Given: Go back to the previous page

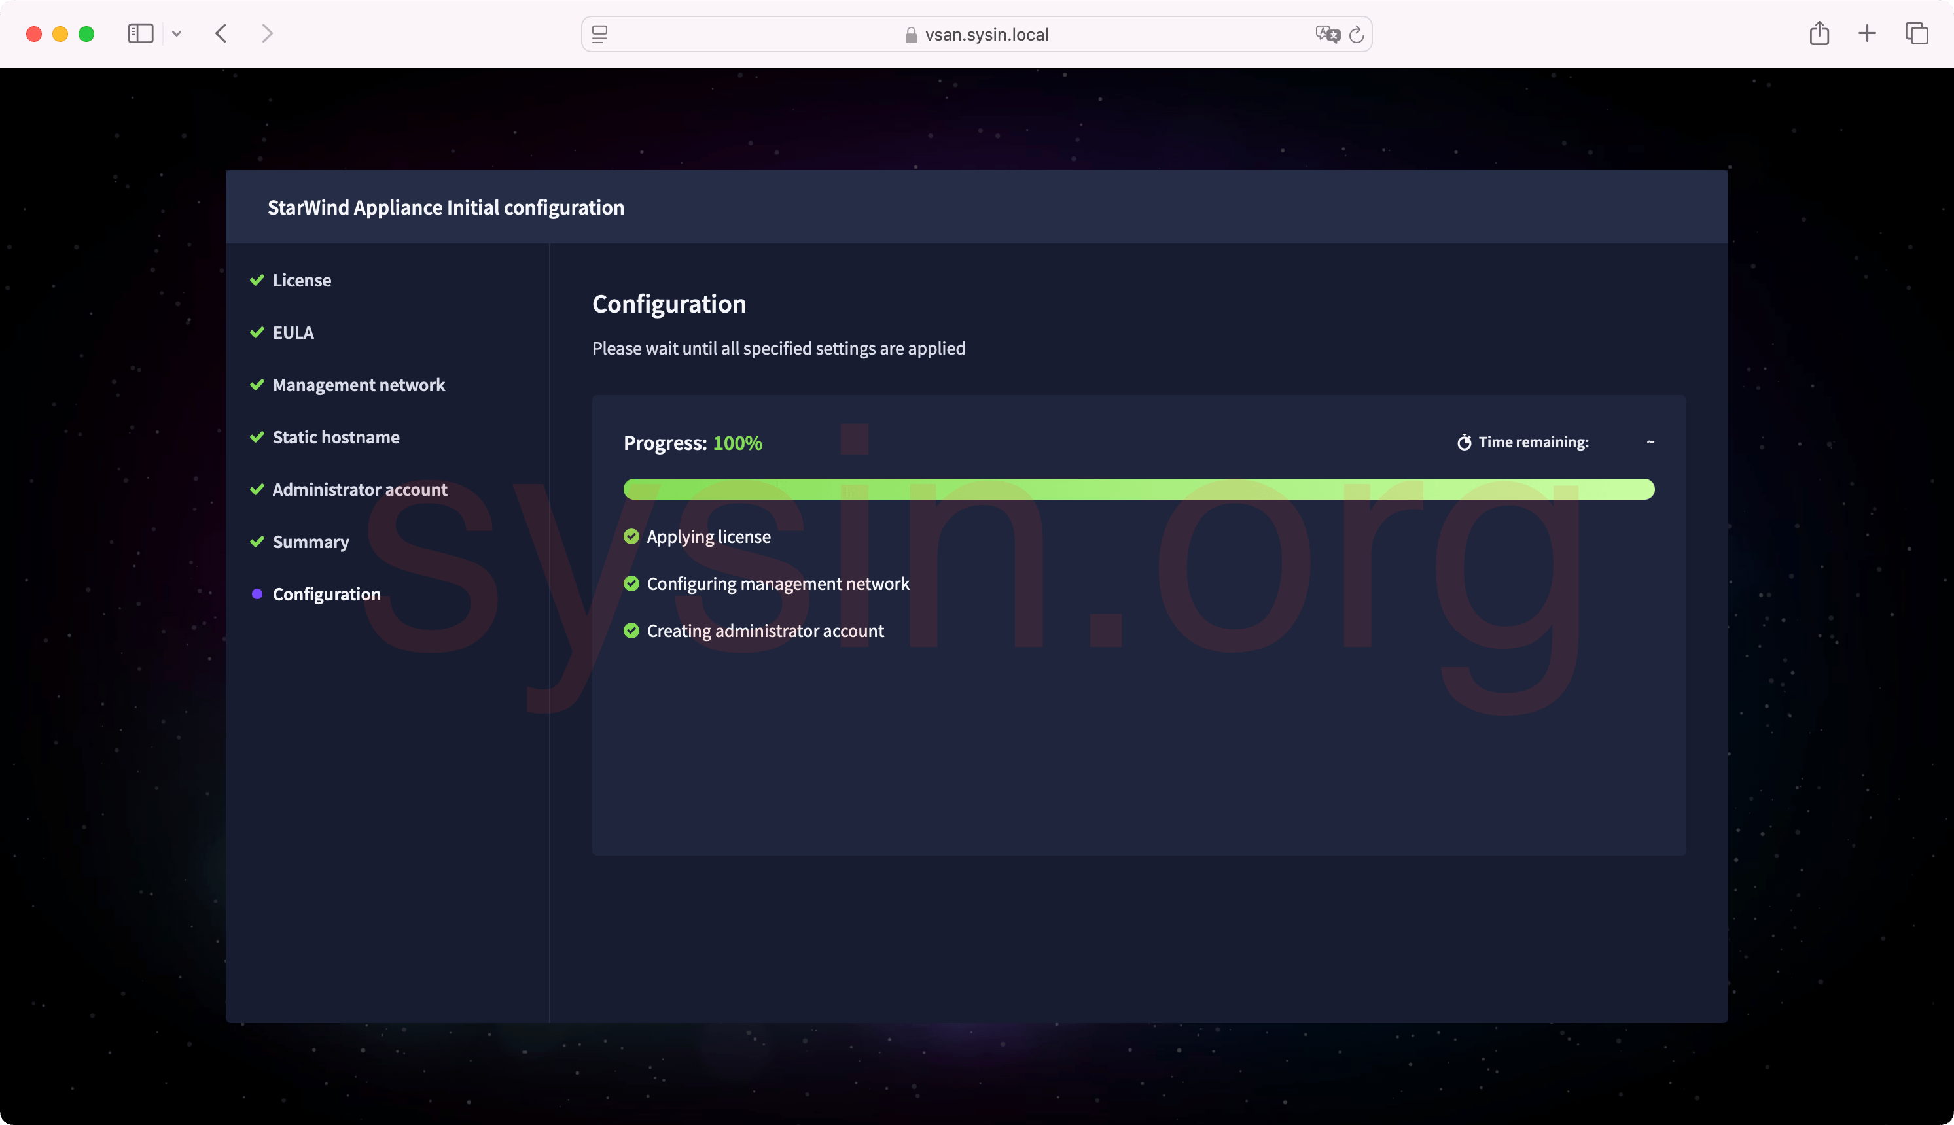Looking at the screenshot, I should [x=221, y=34].
